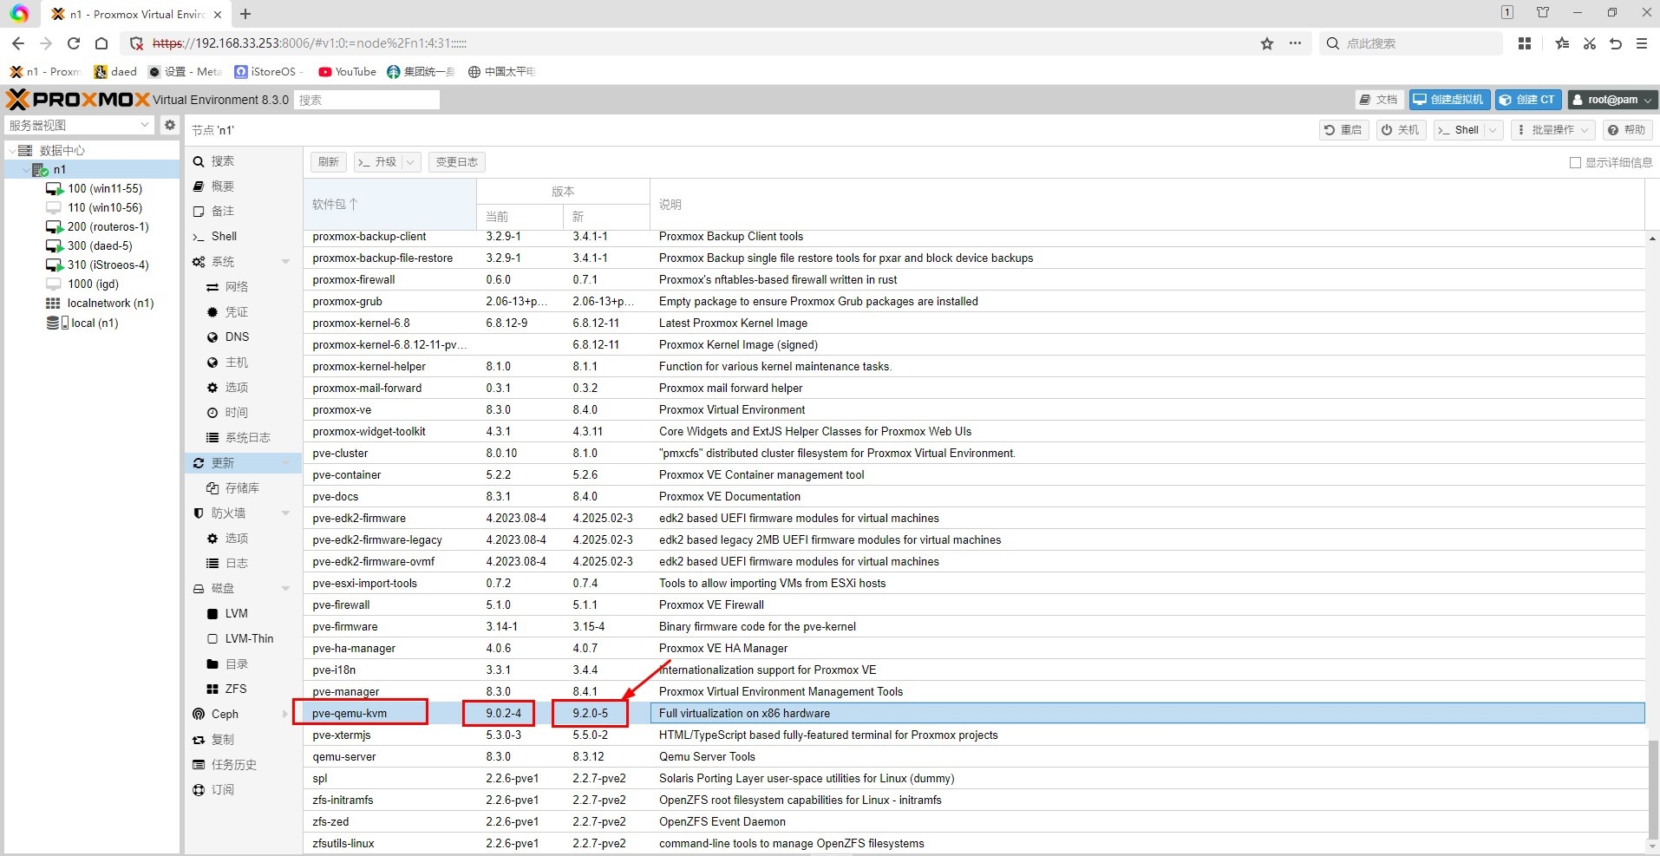The image size is (1660, 856).
Task: Click the browser back arrow icon
Action: tap(18, 43)
